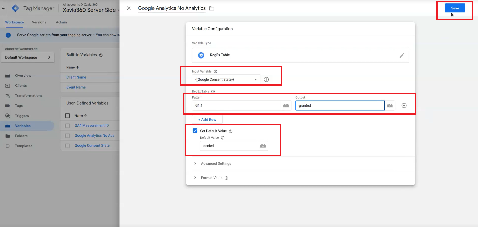Screen dimensions: 478x227
Task: Open the Client Name built-in variable
Action: click(x=76, y=77)
